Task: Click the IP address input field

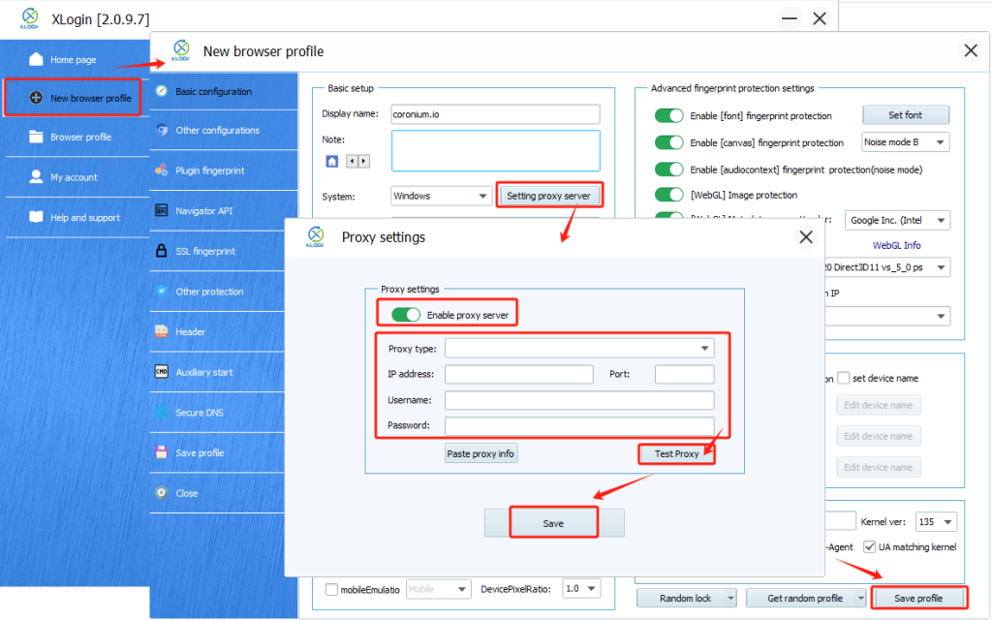Action: click(519, 374)
